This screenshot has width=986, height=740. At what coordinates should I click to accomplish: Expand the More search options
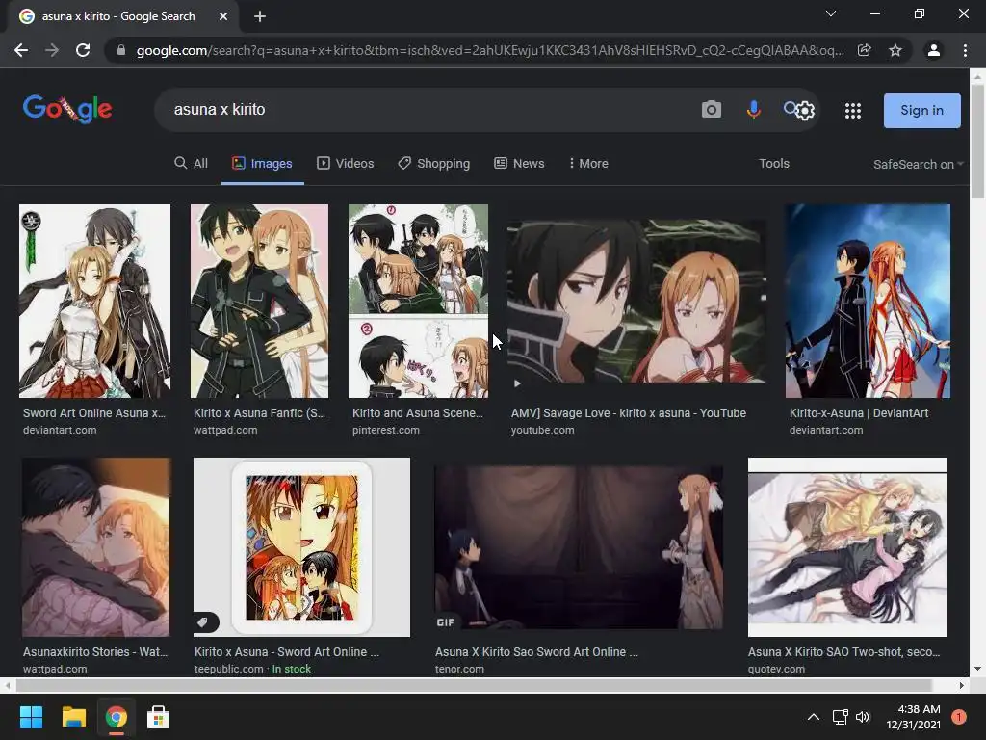[588, 164]
